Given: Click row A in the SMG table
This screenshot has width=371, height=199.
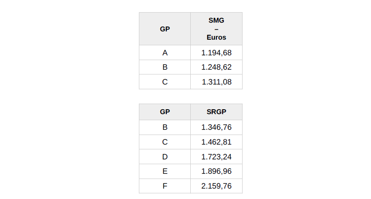Looking at the screenshot, I should [x=165, y=53].
